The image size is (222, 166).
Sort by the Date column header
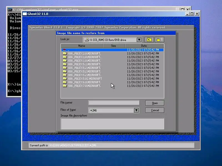tap(144, 46)
